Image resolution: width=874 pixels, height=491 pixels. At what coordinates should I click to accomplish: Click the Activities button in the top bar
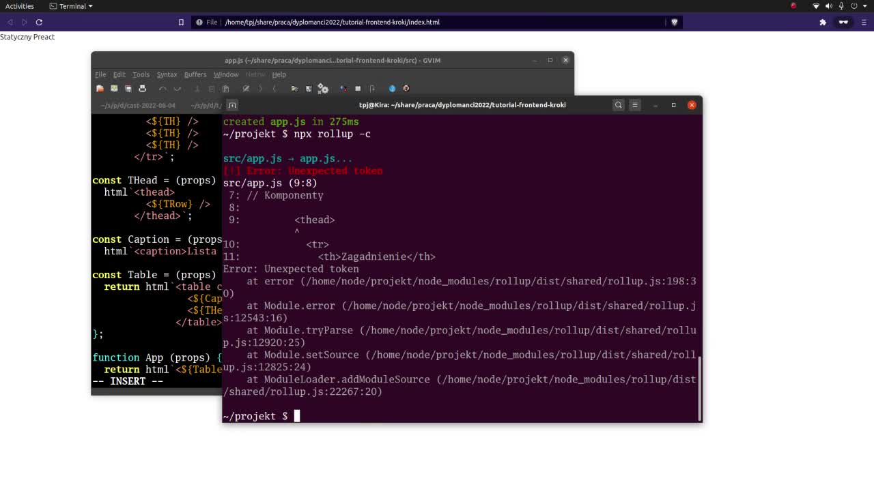pos(19,6)
